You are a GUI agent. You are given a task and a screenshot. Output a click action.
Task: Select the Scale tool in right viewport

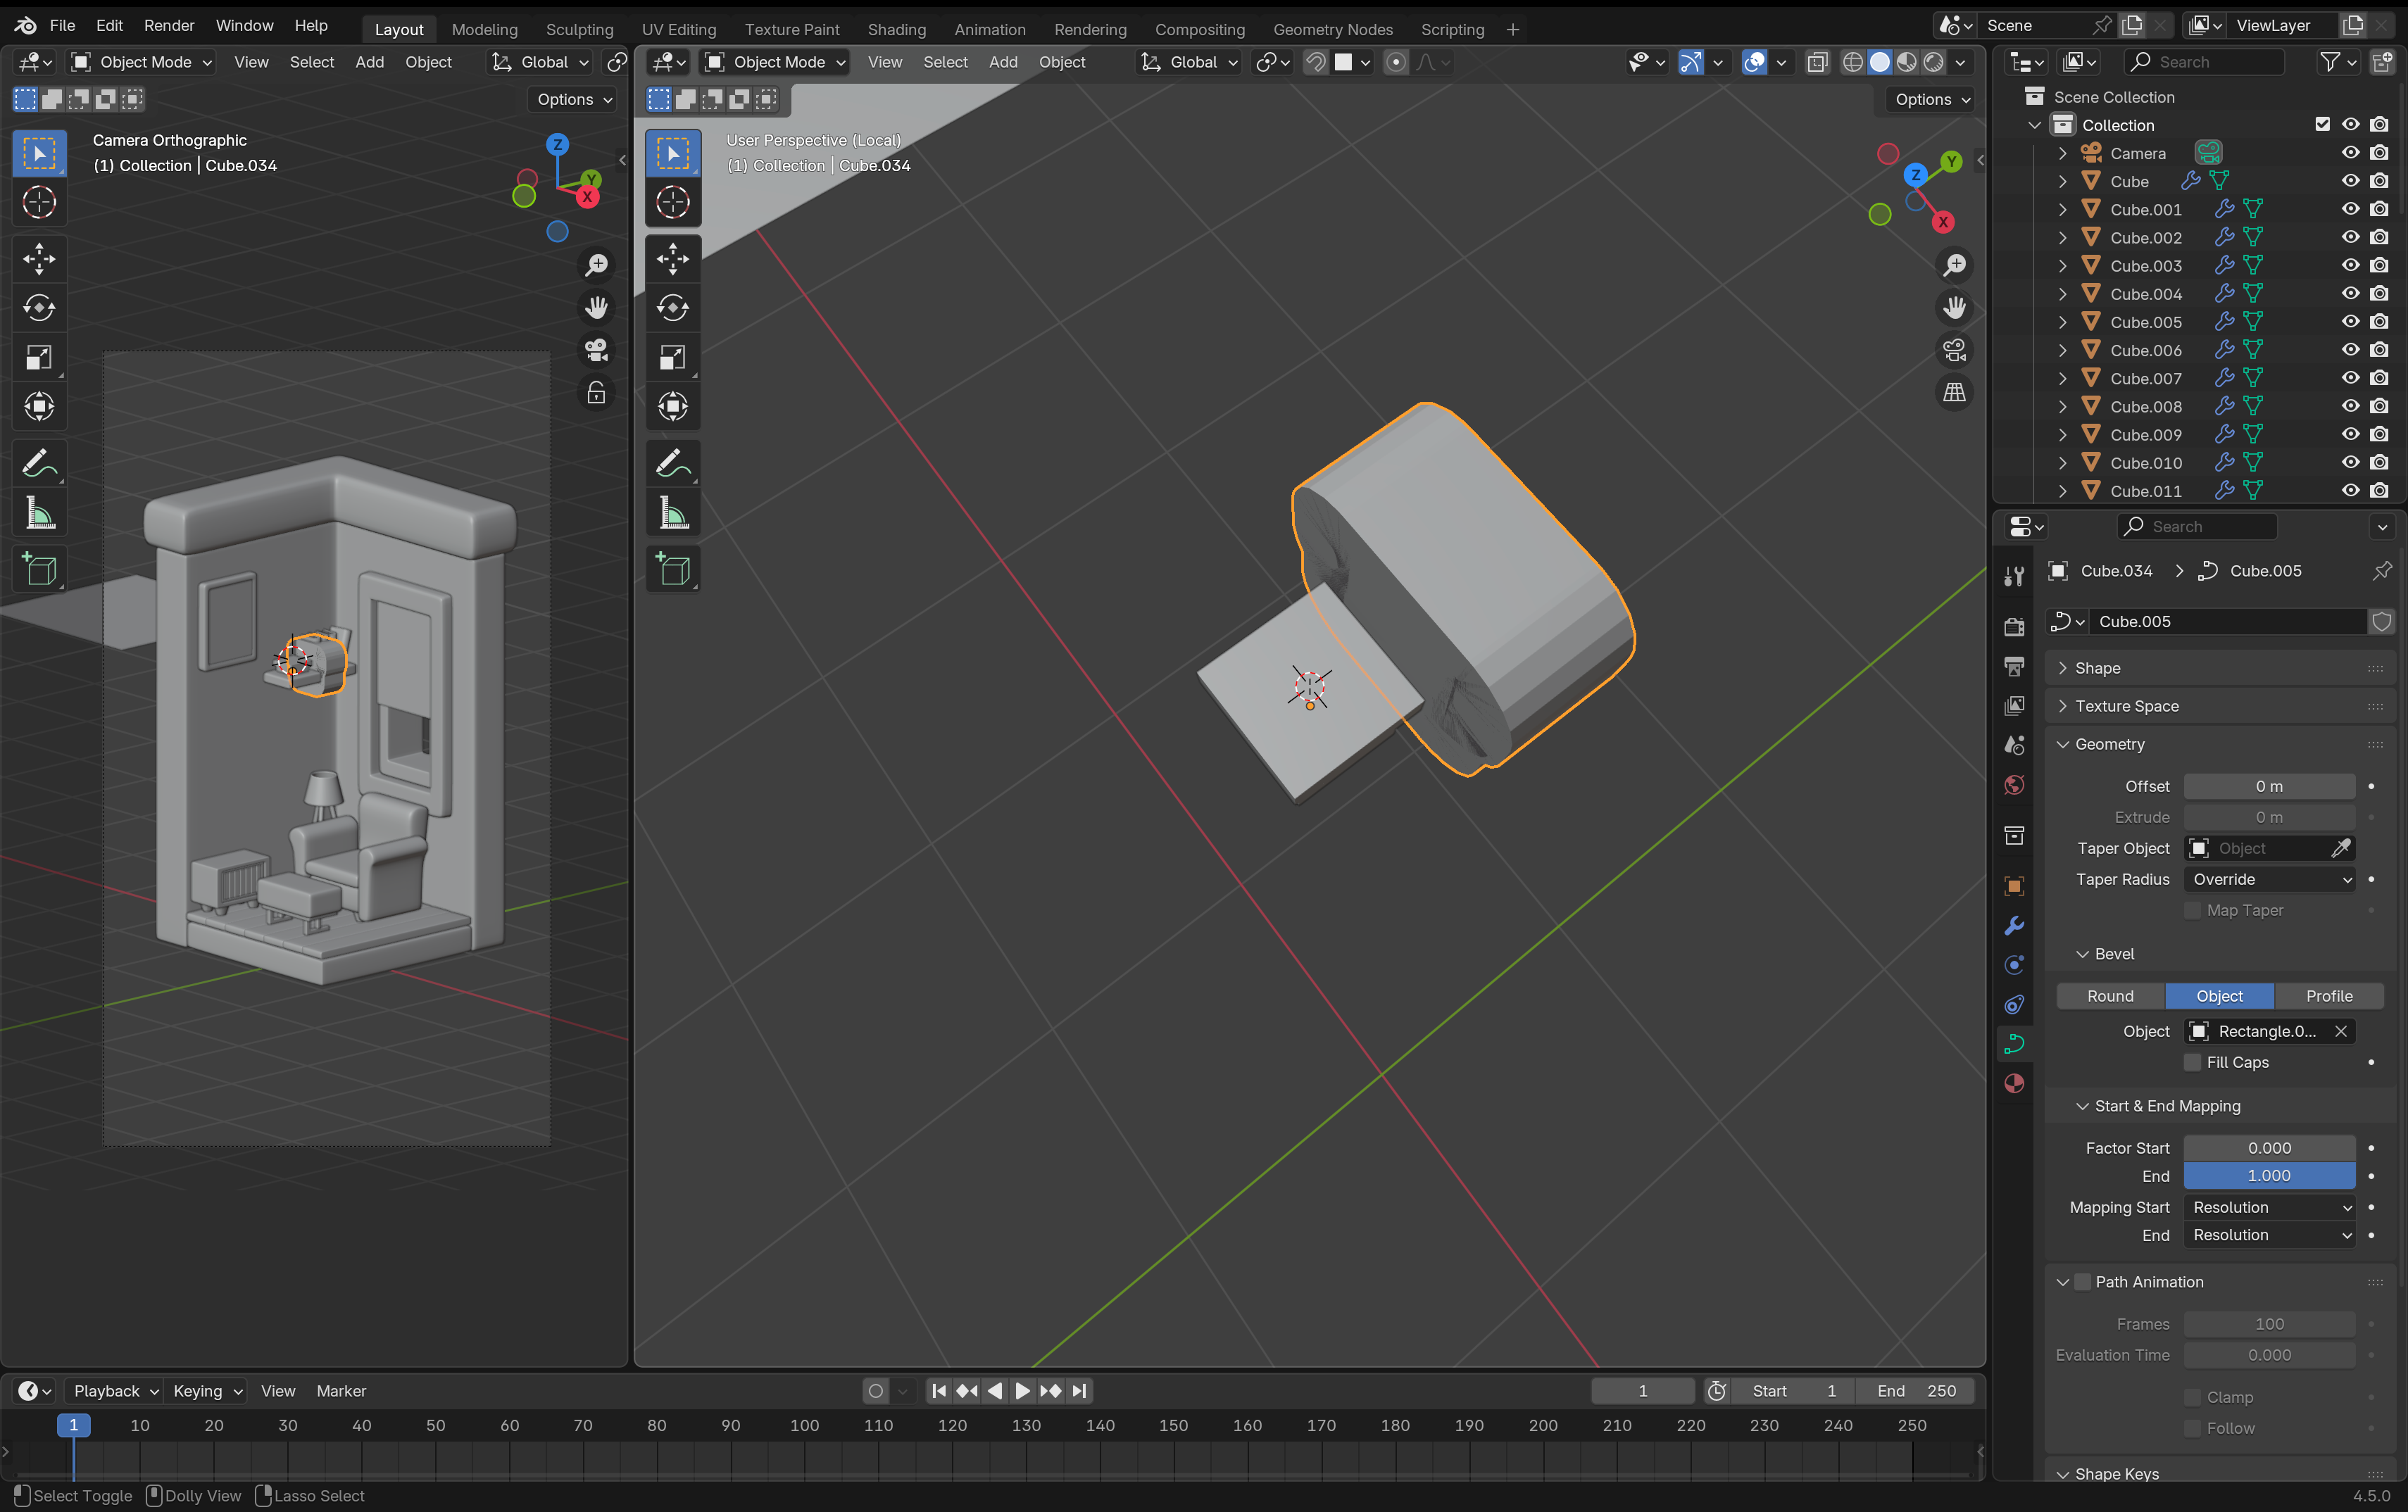coord(673,357)
